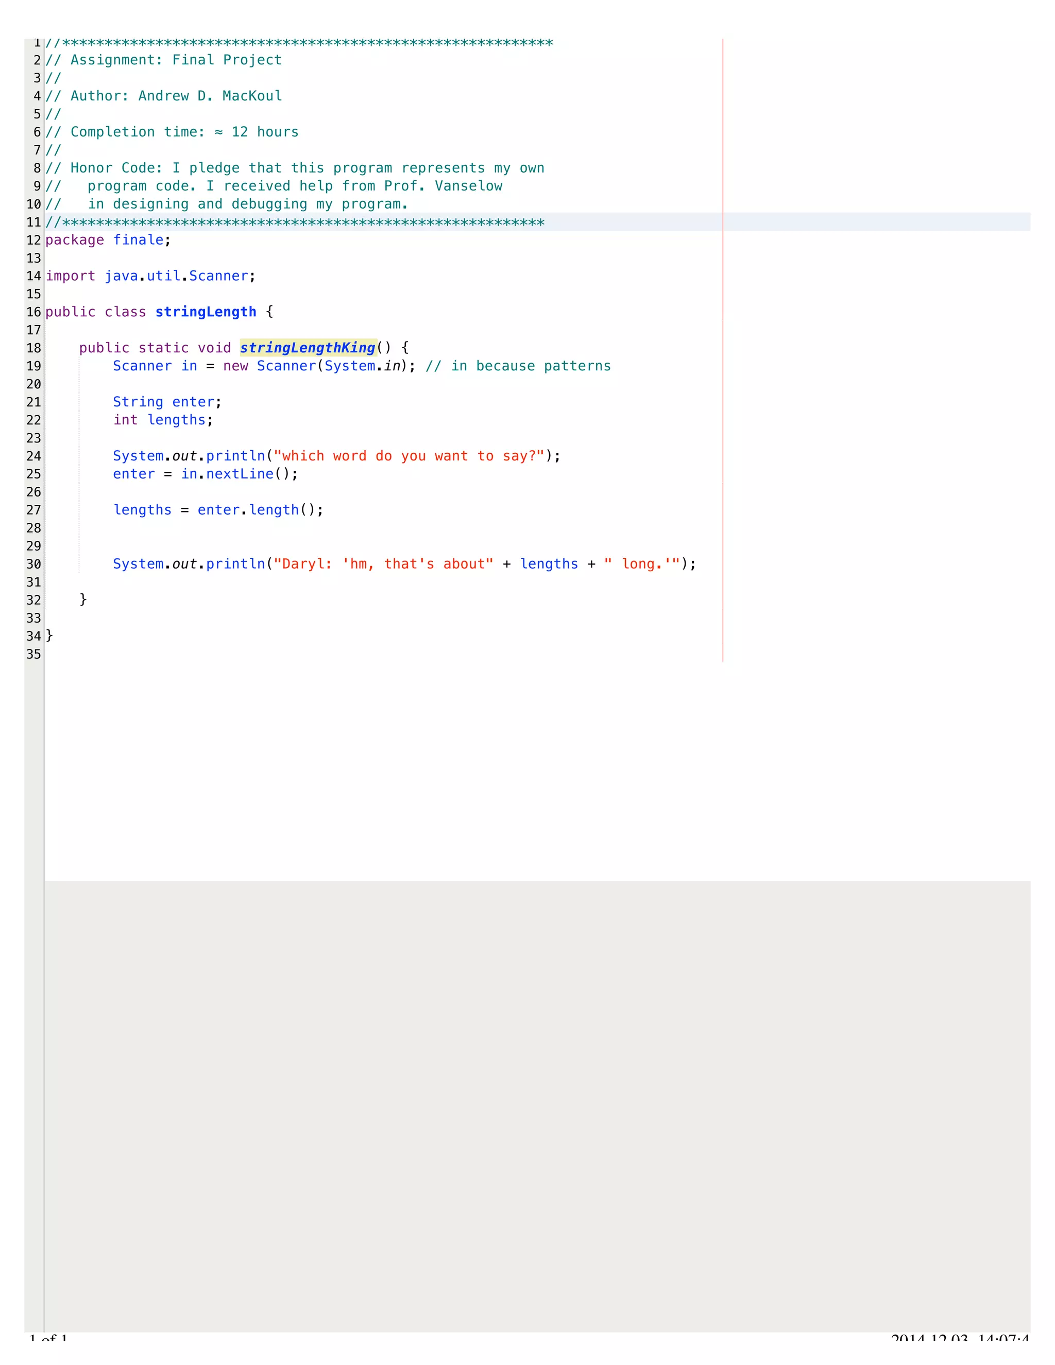The width and height of the screenshot is (1055, 1365).
Task: Click the '// Completion time: ≈ 12 hours' comment
Action: [x=172, y=132]
